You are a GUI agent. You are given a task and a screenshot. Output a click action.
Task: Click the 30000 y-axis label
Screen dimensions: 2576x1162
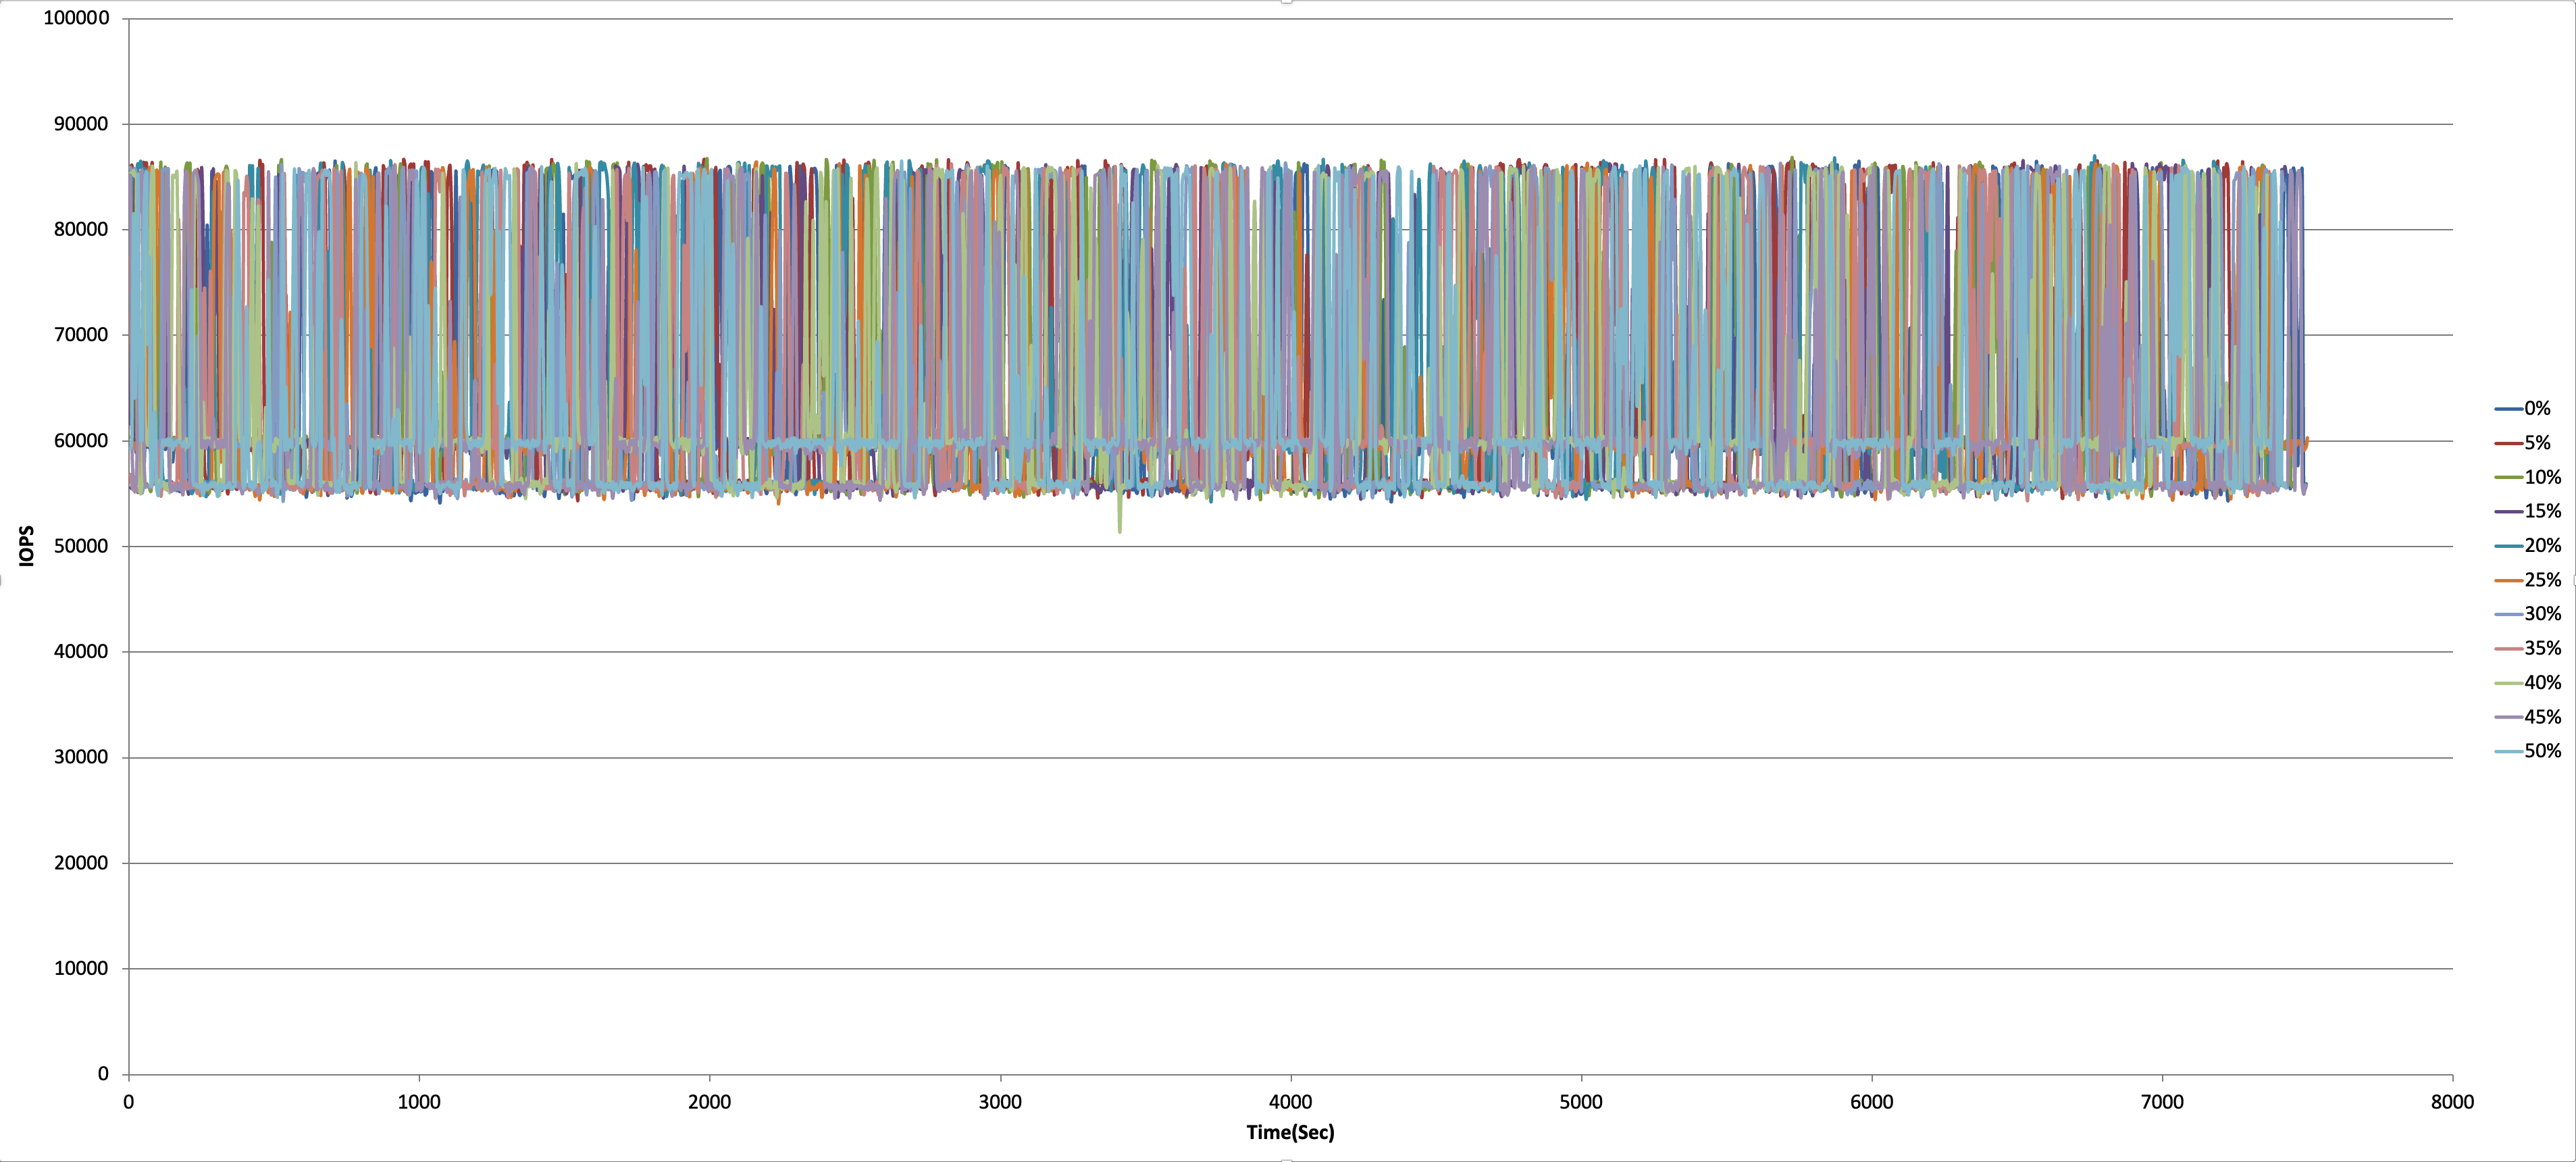[x=81, y=757]
